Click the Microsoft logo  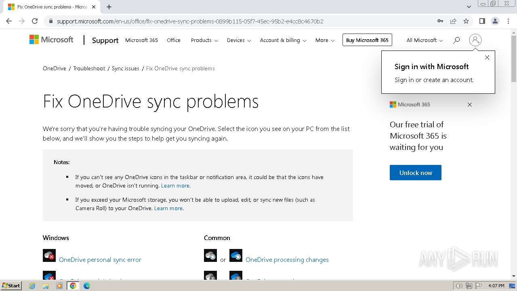[x=51, y=40]
